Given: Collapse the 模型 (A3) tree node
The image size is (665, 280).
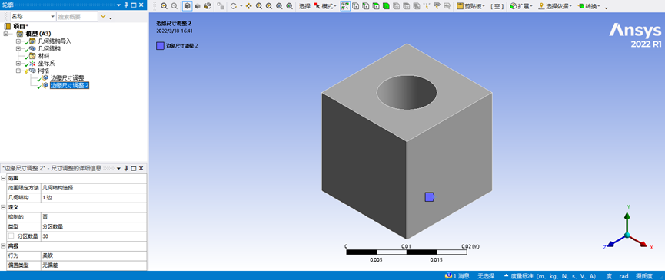Looking at the screenshot, I should click(5, 34).
